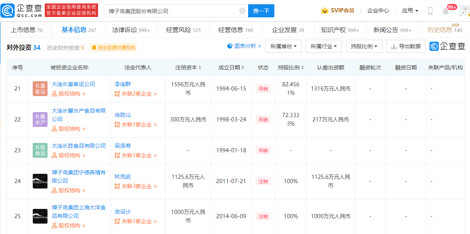Open the notifications bell icon
Image resolution: width=470 pixels, height=234 pixels.
pos(446,11)
